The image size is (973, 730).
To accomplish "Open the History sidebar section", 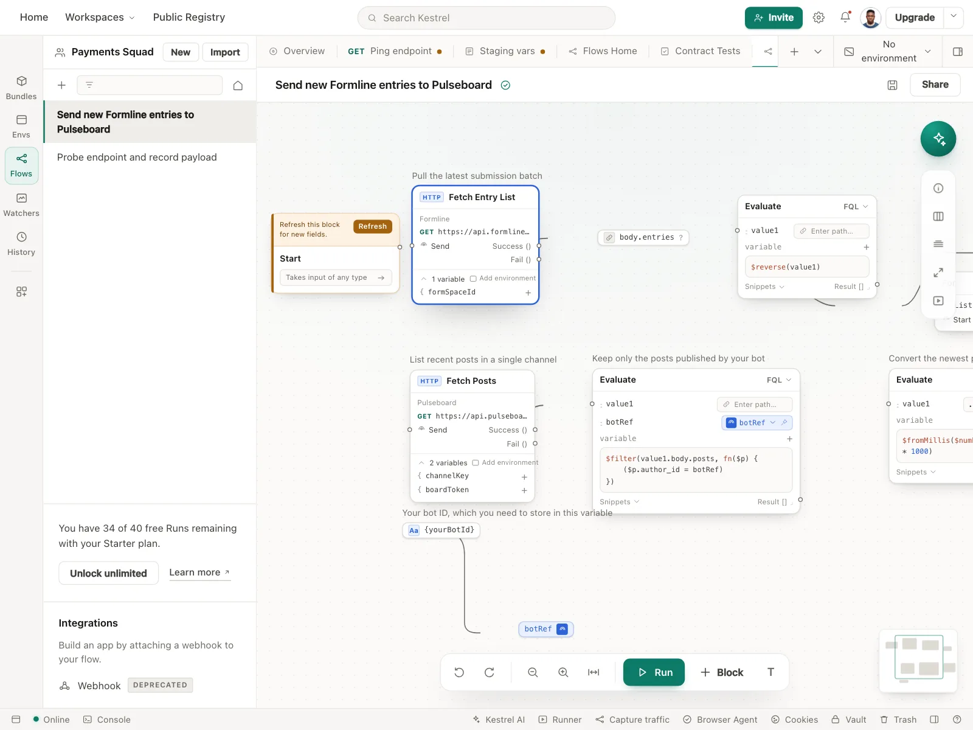I will (21, 244).
